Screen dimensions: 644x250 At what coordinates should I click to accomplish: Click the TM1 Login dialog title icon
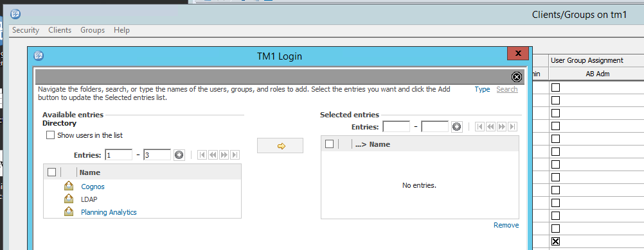coord(39,56)
